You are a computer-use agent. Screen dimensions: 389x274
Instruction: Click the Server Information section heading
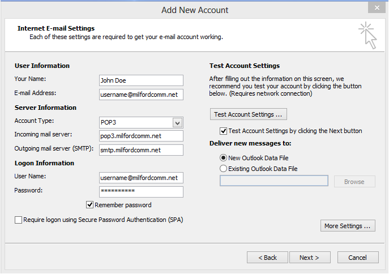[45, 108]
